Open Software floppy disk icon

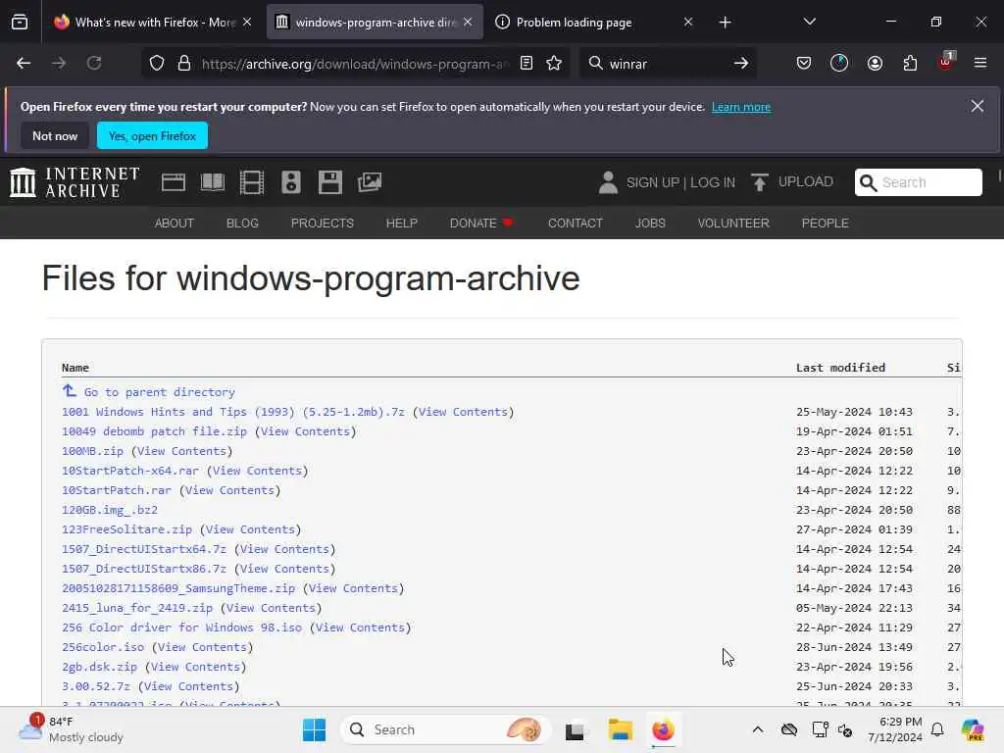click(x=330, y=182)
